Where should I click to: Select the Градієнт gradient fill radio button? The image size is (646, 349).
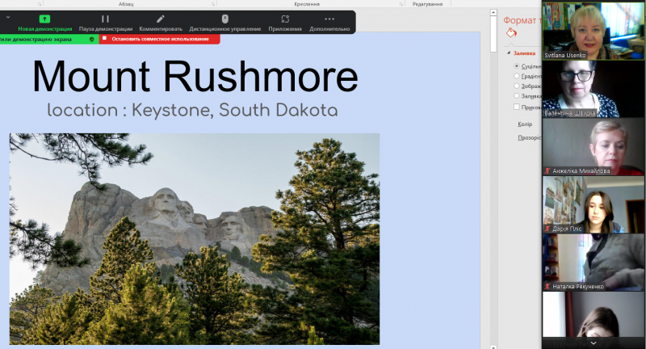517,76
